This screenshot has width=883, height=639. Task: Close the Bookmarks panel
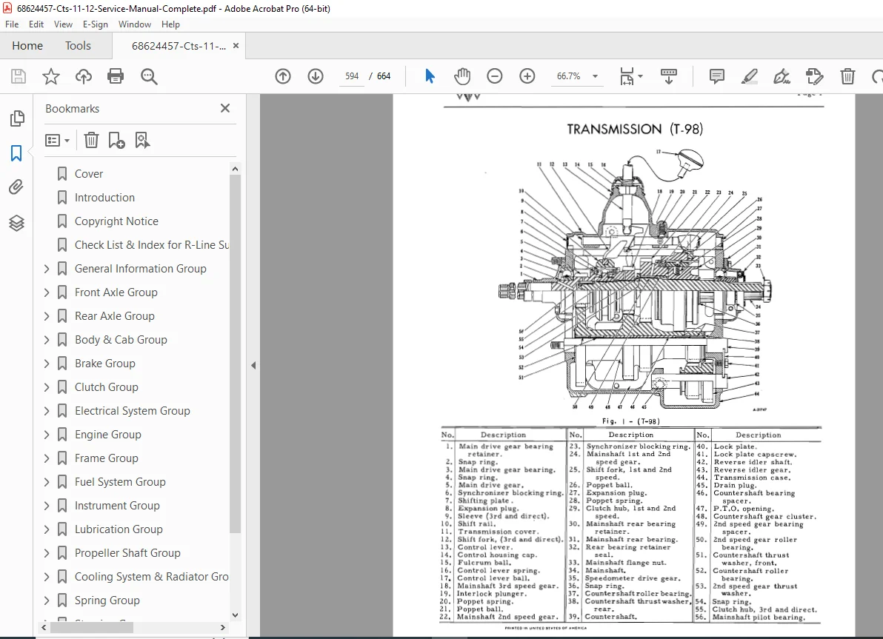coord(225,108)
